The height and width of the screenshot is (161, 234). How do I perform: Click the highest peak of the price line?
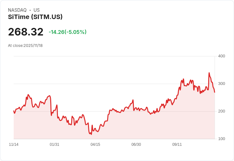(209, 73)
